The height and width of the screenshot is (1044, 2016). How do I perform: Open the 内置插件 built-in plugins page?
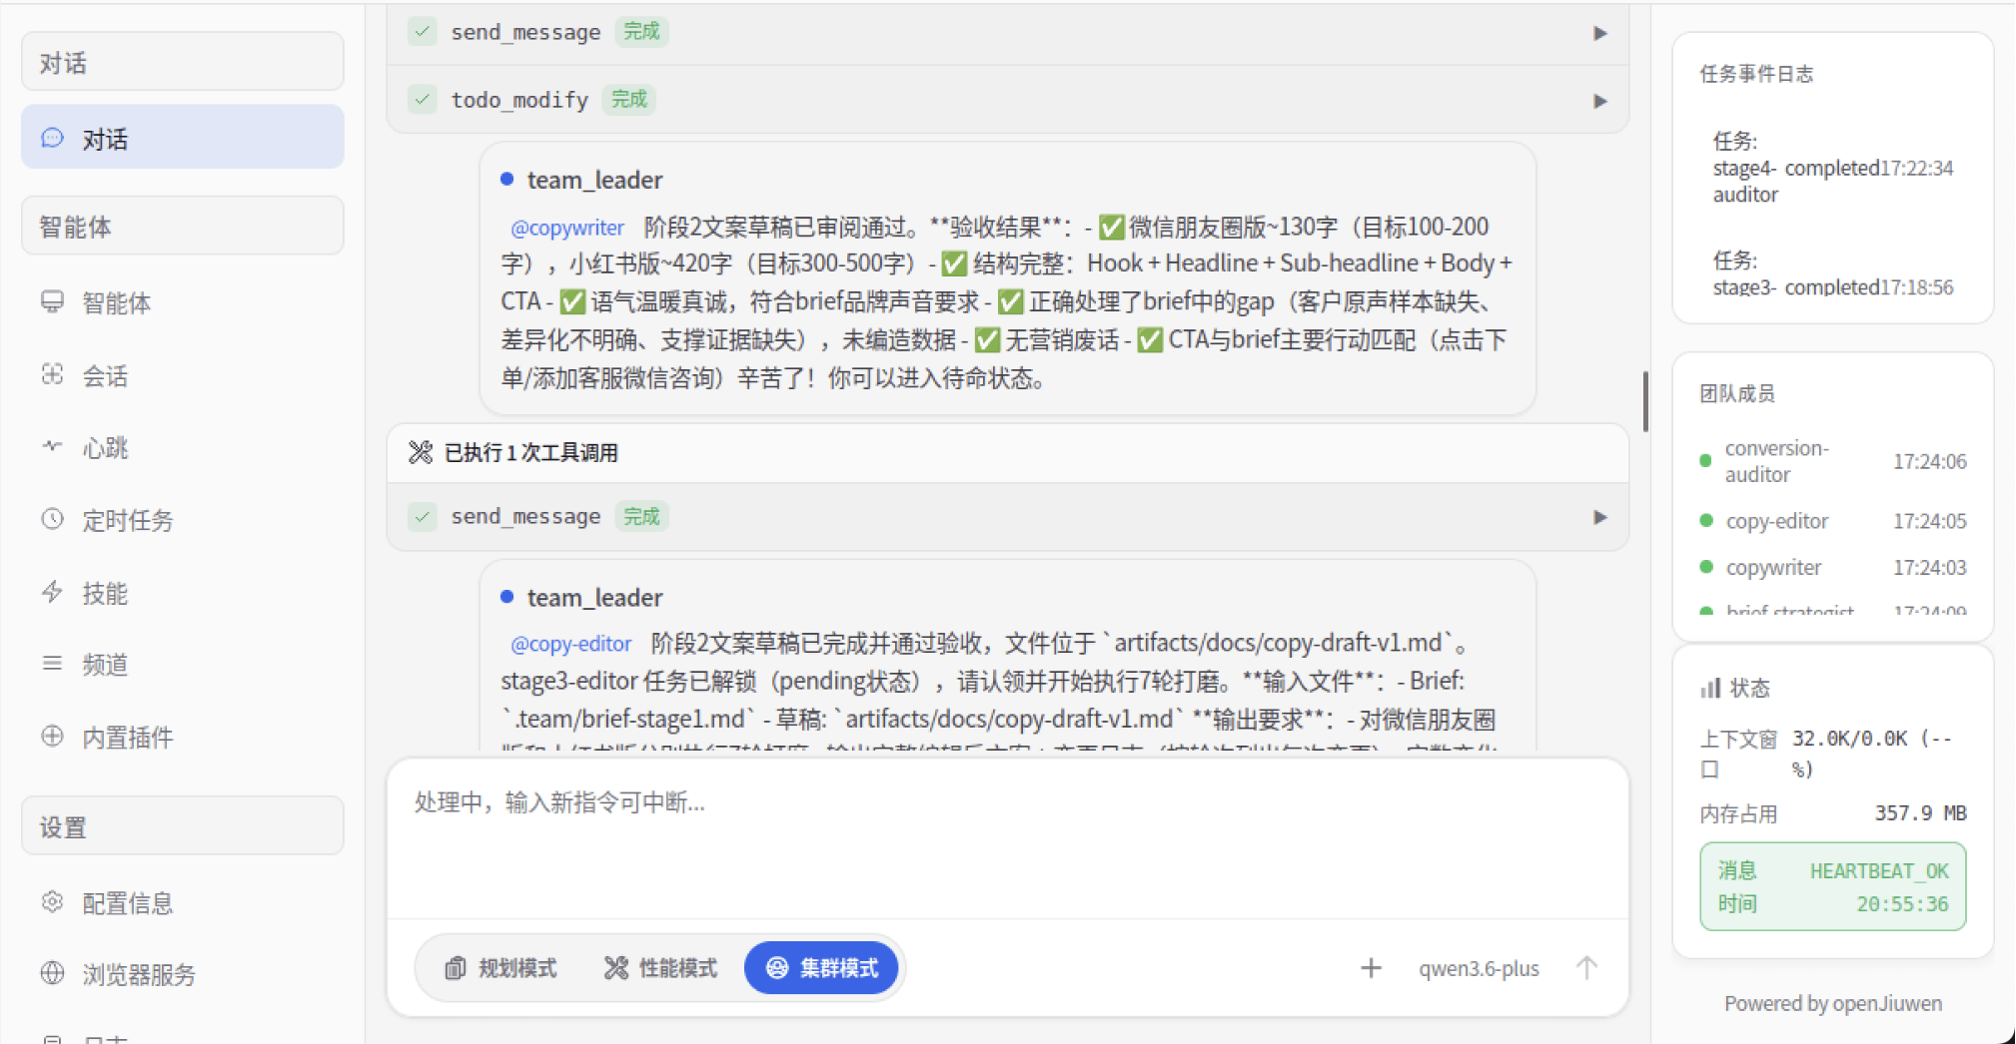[183, 737]
